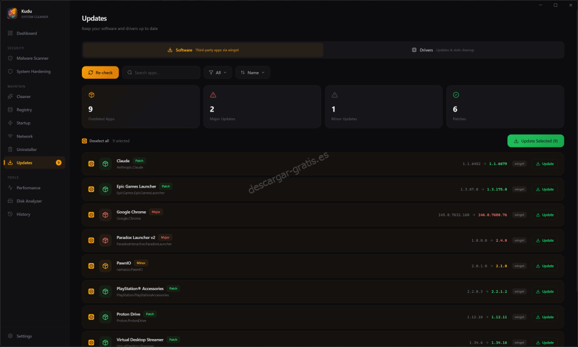Click the History clock icon
Screen dimensions: 578x347
pyautogui.click(x=10, y=214)
